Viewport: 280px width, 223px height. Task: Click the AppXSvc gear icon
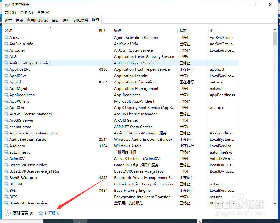tap(6, 108)
